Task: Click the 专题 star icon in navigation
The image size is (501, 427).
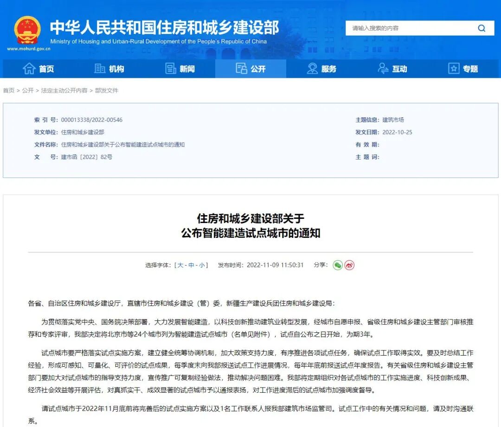Action: [453, 69]
